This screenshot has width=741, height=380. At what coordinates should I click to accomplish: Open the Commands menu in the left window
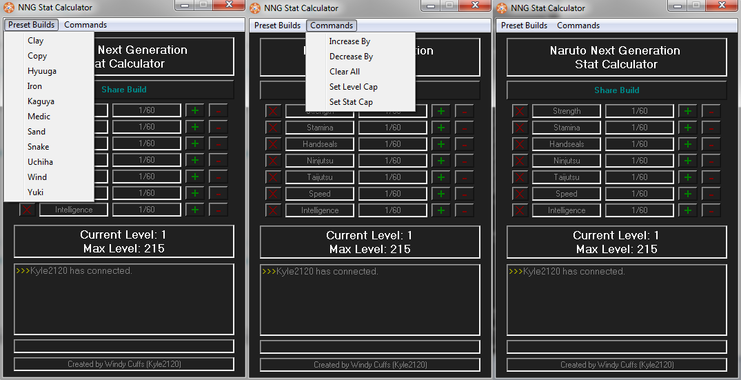coord(85,25)
